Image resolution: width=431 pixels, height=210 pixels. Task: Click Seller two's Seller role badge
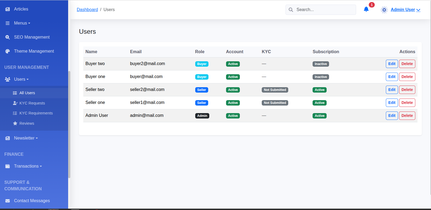[202, 90]
